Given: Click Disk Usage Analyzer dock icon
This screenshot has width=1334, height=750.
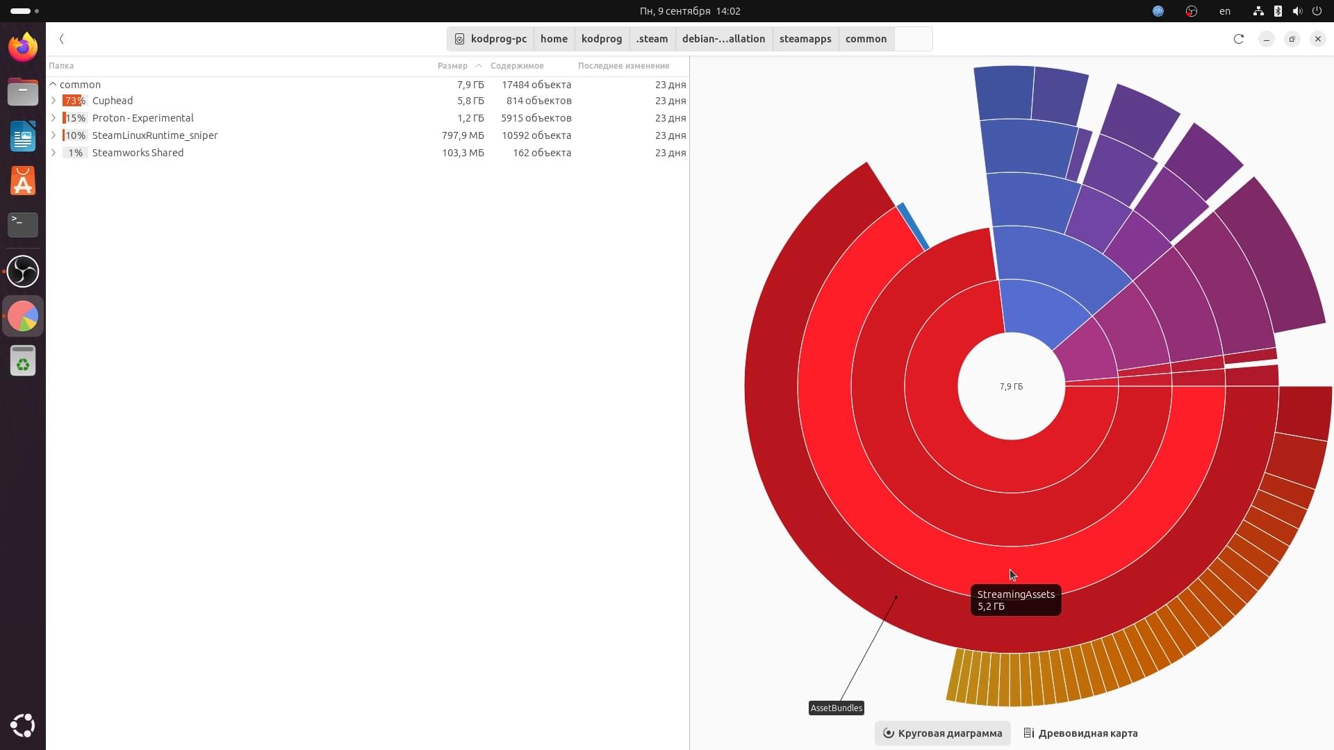Looking at the screenshot, I should [23, 316].
